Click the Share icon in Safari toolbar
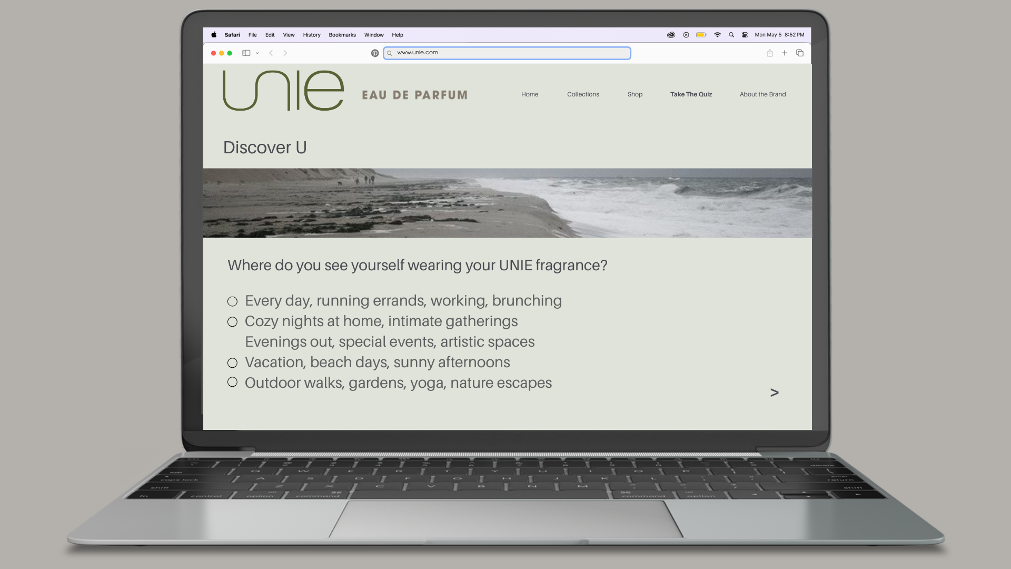1011x569 pixels. (770, 53)
